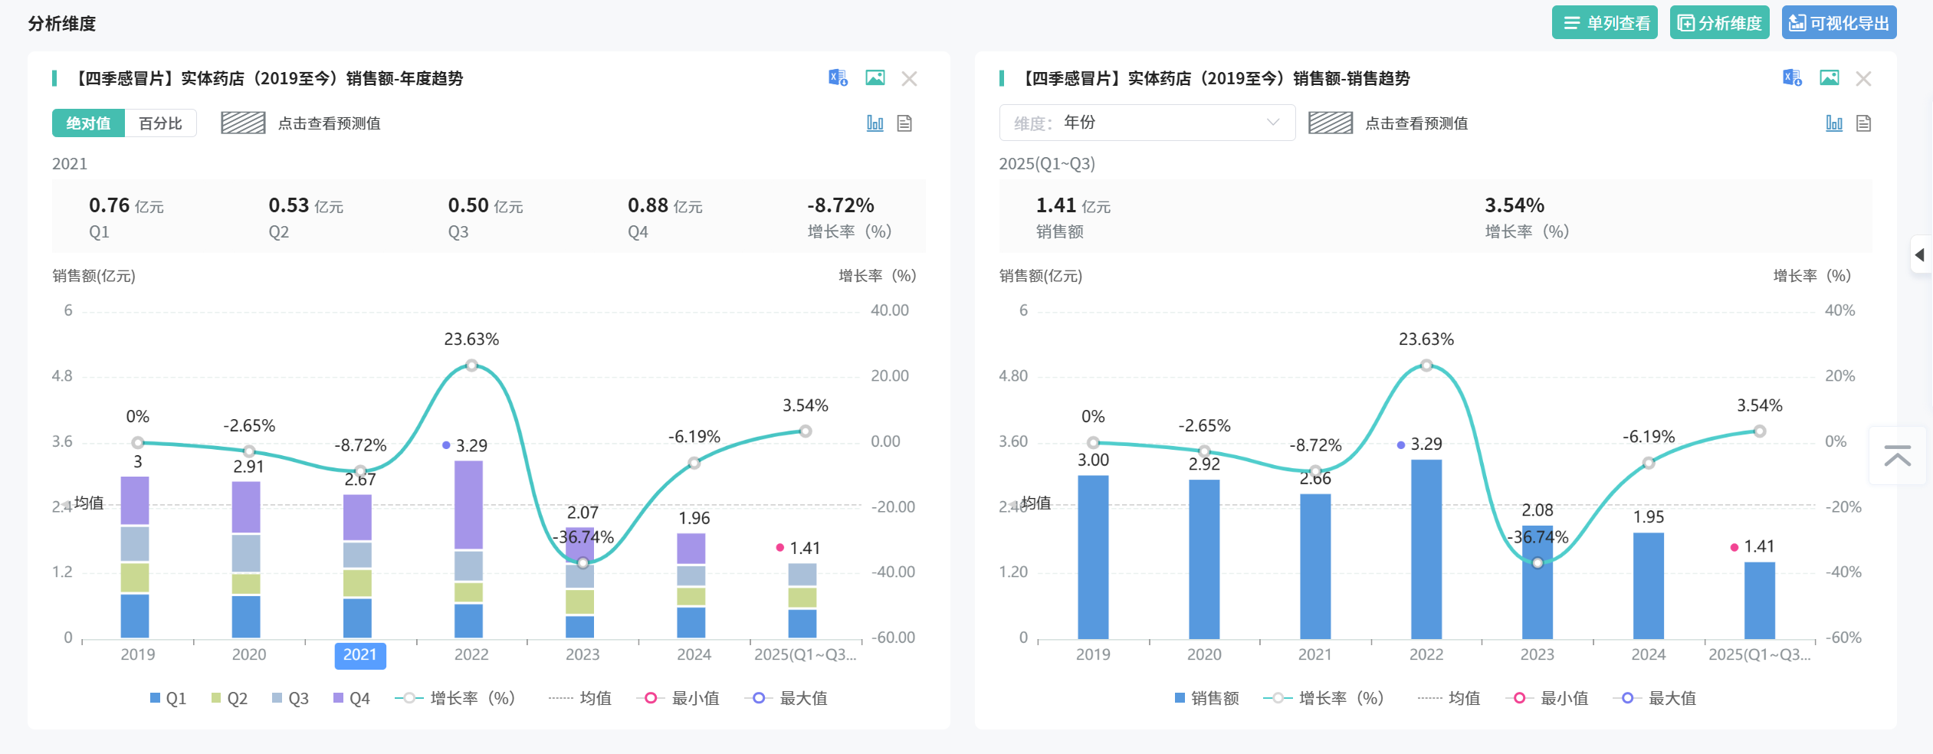Open 单列查看 in the top toolbar

coord(1604,22)
